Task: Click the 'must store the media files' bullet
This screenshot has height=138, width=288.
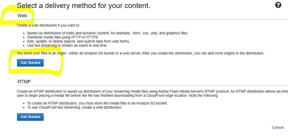Action: (x=97, y=103)
